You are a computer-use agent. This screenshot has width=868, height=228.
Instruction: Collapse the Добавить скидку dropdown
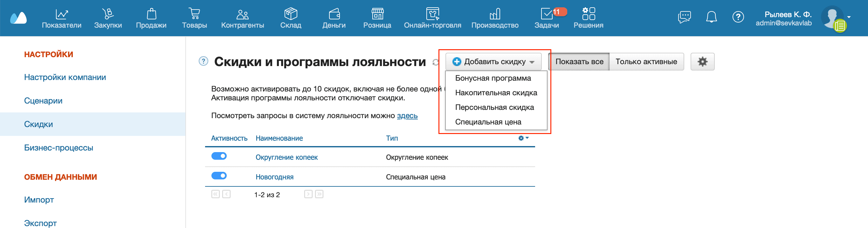[x=493, y=62]
